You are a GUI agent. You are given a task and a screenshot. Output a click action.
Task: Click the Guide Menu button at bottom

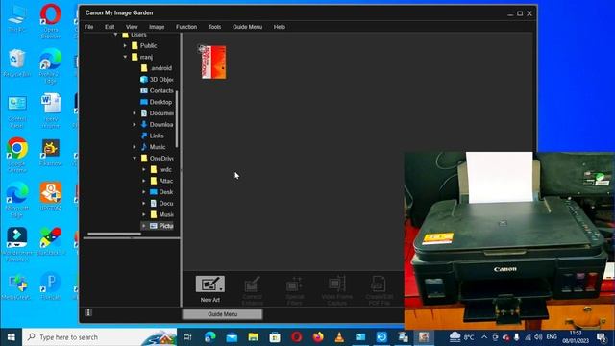click(222, 314)
